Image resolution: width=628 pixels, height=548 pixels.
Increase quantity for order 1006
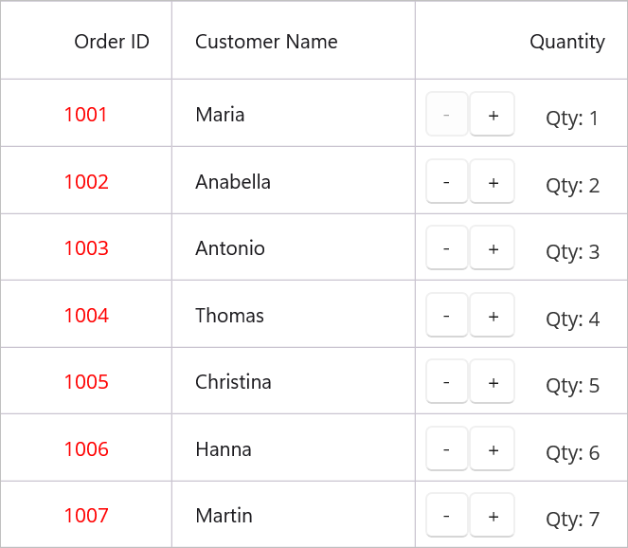[x=493, y=449]
